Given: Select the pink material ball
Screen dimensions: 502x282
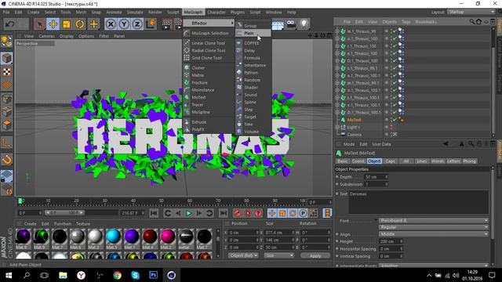Looking at the screenshot, I should coord(168,237).
